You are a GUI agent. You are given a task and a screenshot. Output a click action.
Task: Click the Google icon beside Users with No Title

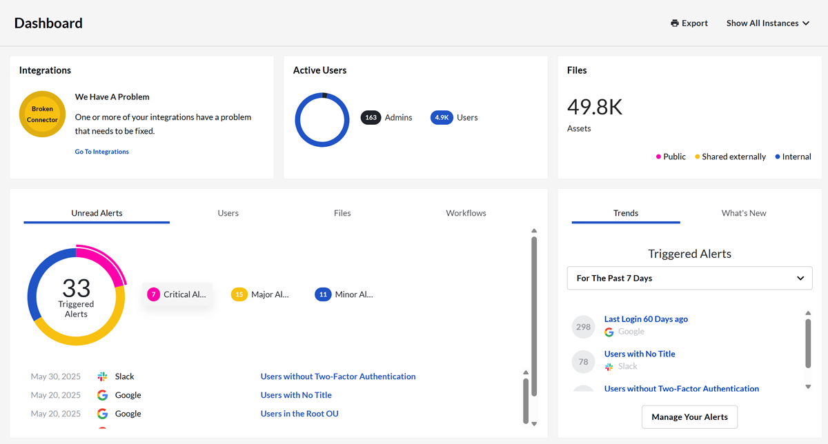pos(102,395)
